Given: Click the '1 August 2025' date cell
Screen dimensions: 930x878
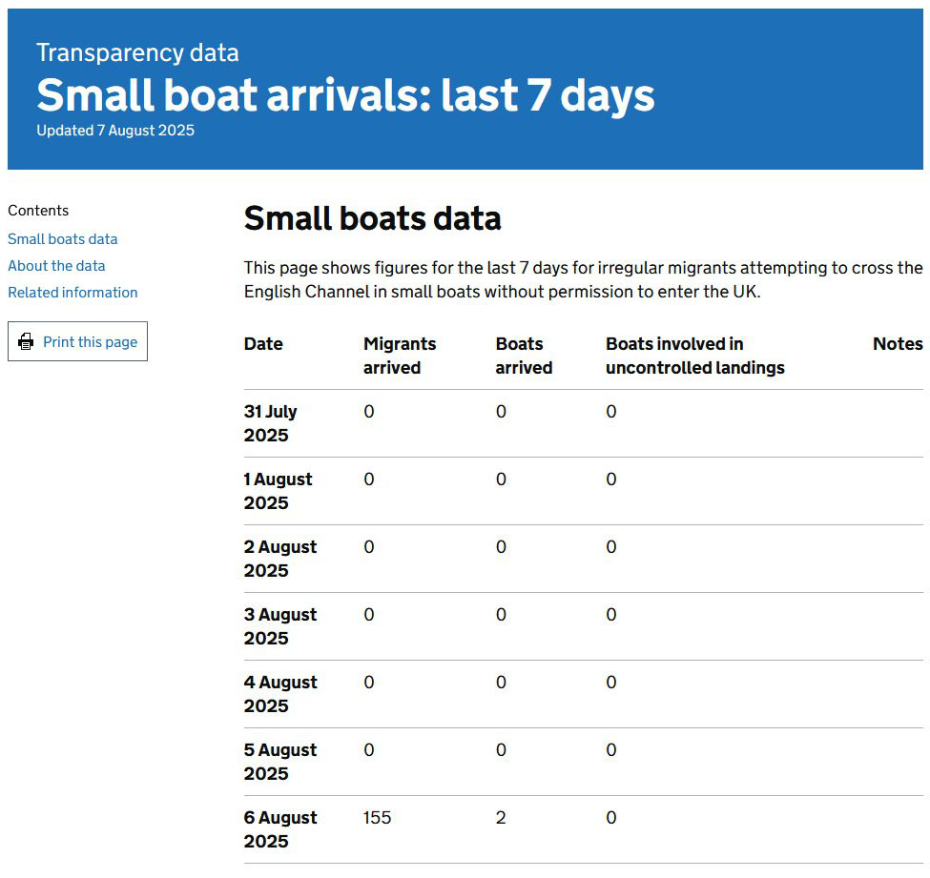Looking at the screenshot, I should pos(278,491).
